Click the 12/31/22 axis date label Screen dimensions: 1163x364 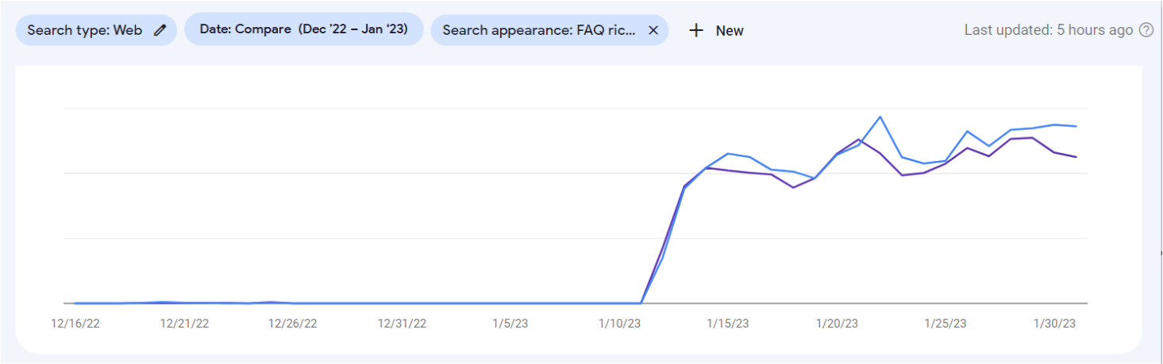point(402,324)
